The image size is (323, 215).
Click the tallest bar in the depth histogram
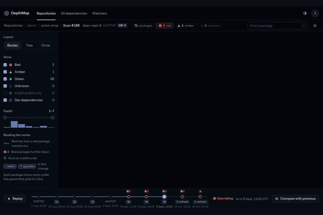tap(14, 124)
